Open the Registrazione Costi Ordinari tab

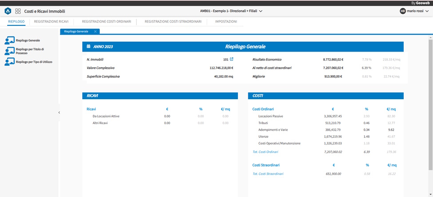pos(107,21)
